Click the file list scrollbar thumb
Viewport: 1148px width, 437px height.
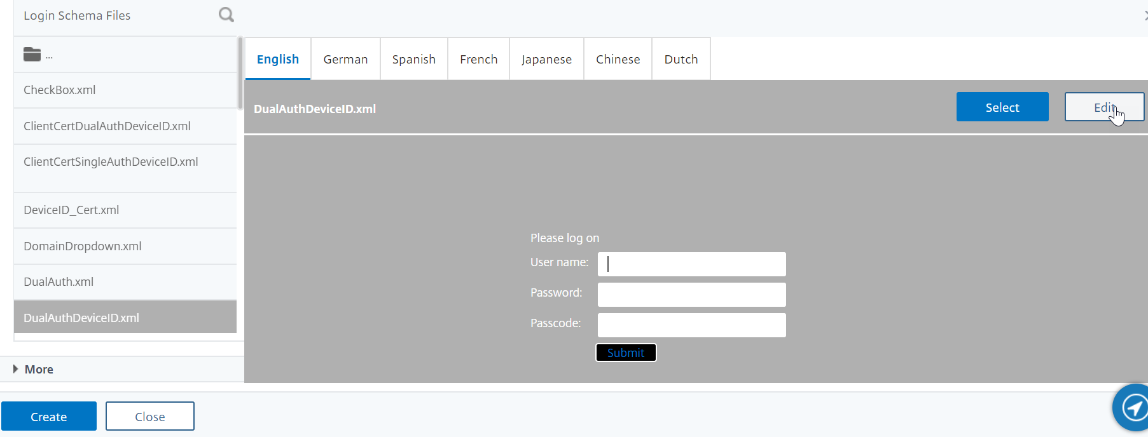tap(240, 73)
